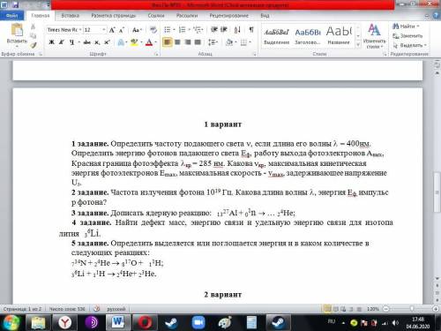Decrease paragraph indent
Image resolution: width=441 pixels, height=331 pixels.
214,30
